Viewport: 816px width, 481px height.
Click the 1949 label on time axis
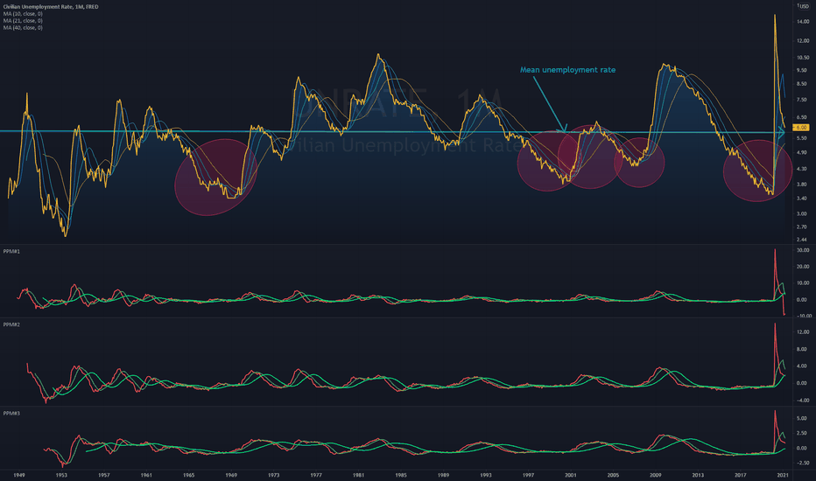click(19, 475)
